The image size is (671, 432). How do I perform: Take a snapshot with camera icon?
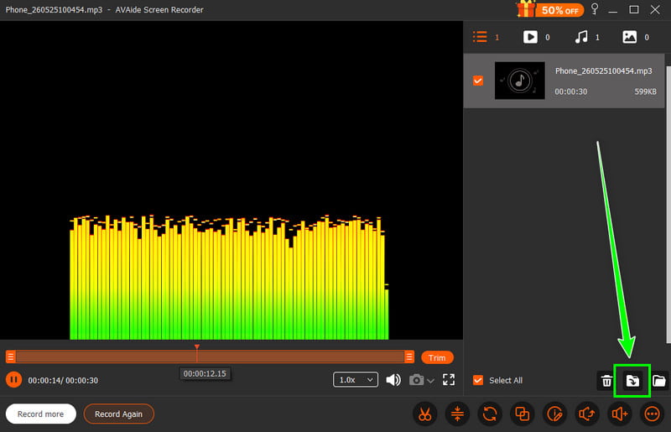pos(416,380)
